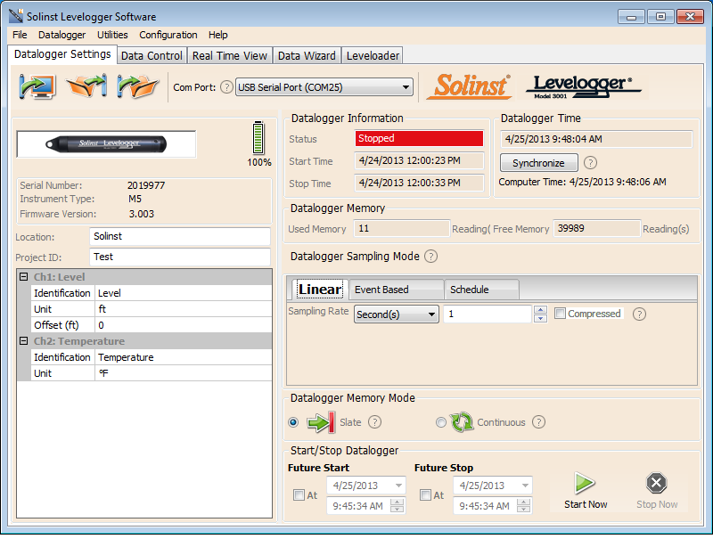Click open saved settings folder icon

pyautogui.click(x=137, y=86)
